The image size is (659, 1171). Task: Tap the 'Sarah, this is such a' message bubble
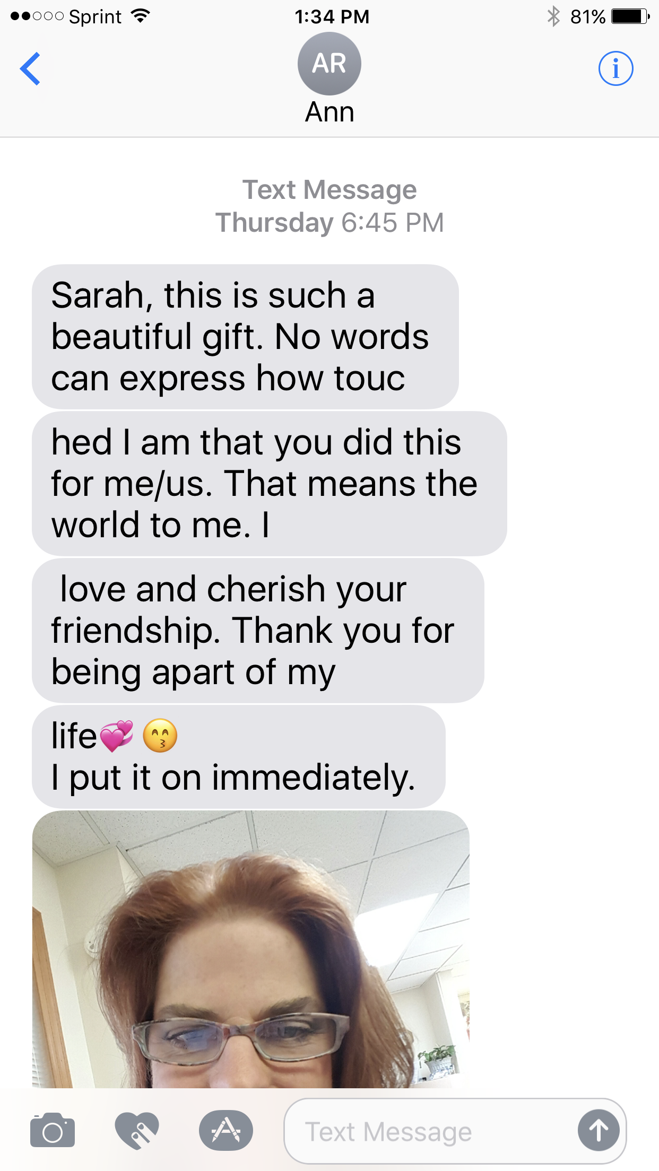coord(245,337)
